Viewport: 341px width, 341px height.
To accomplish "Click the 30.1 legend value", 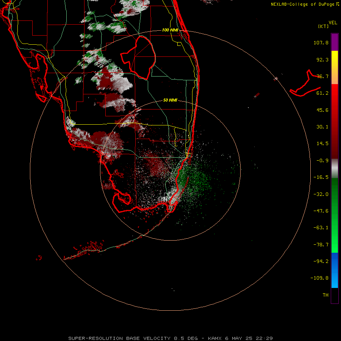I will (x=322, y=127).
